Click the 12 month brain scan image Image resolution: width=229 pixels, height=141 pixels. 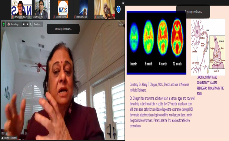177,38
